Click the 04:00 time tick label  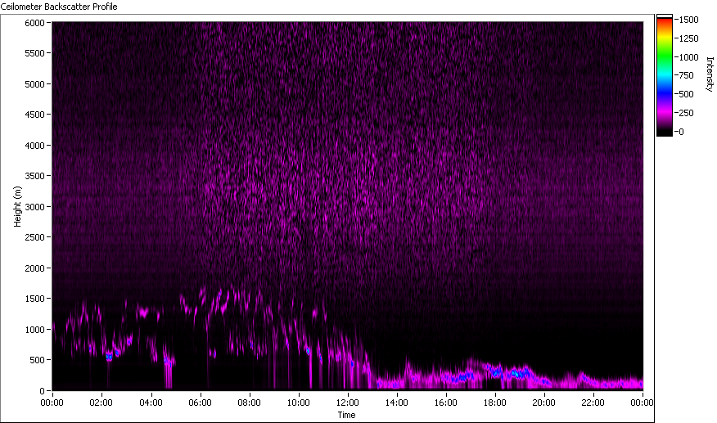coord(151,403)
